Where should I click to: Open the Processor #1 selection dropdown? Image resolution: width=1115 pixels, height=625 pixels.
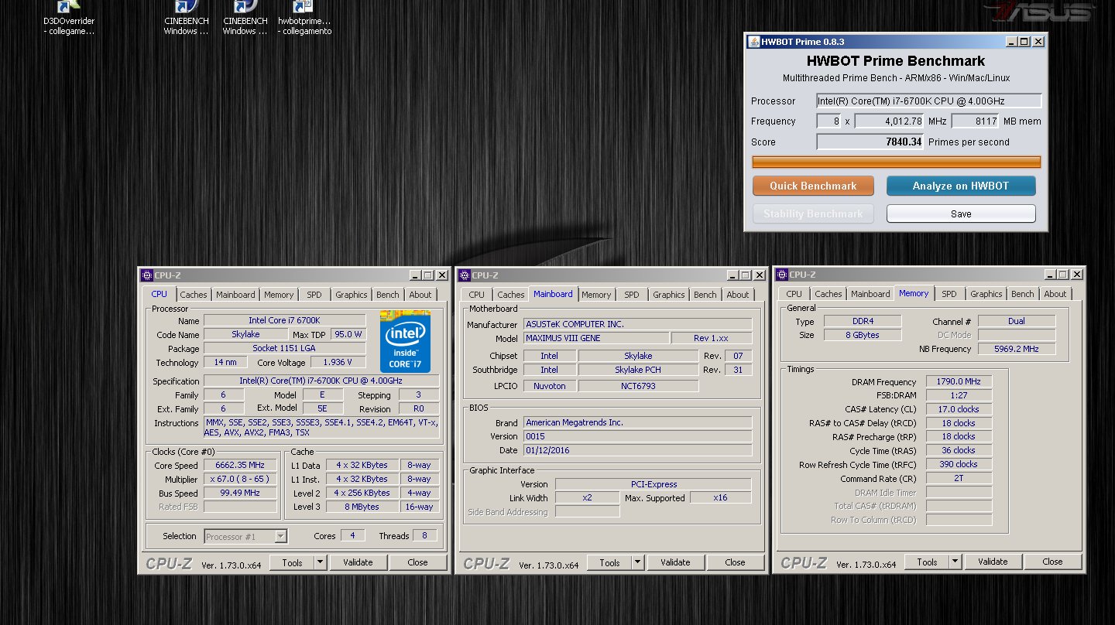point(245,536)
